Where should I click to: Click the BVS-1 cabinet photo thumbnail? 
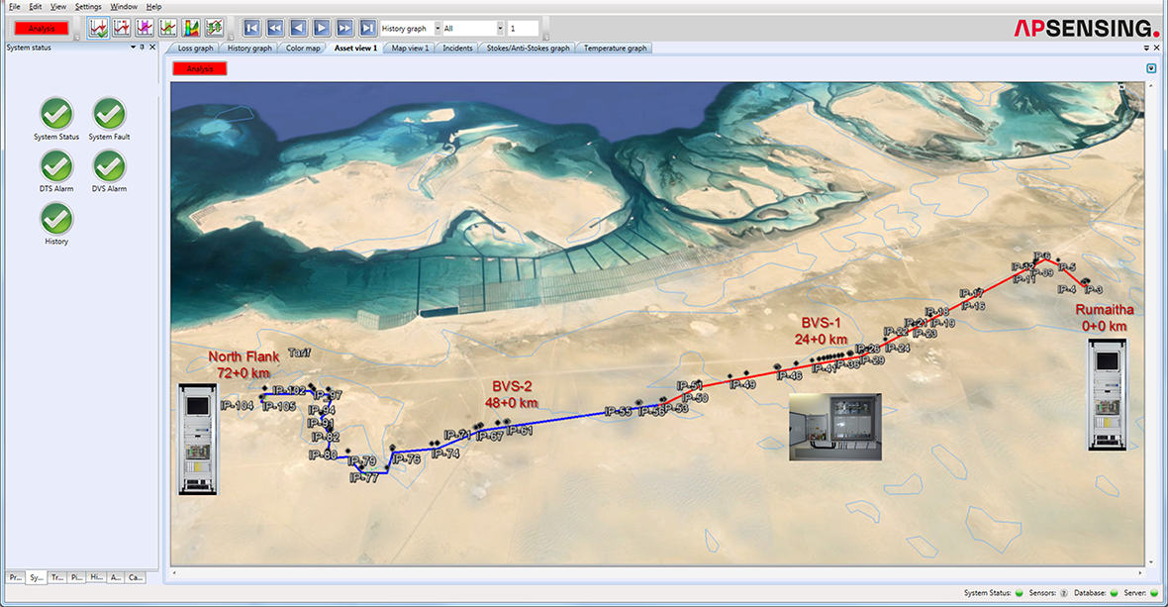click(x=835, y=427)
